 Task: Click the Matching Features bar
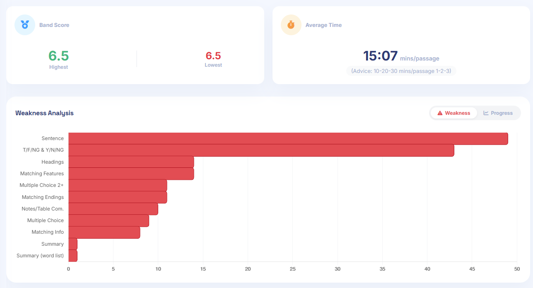tap(131, 174)
